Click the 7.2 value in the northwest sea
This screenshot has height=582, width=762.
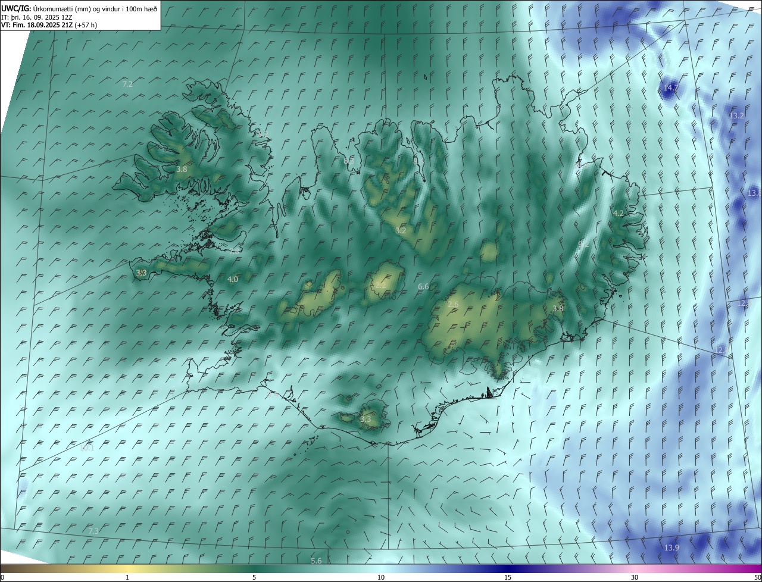(x=127, y=84)
